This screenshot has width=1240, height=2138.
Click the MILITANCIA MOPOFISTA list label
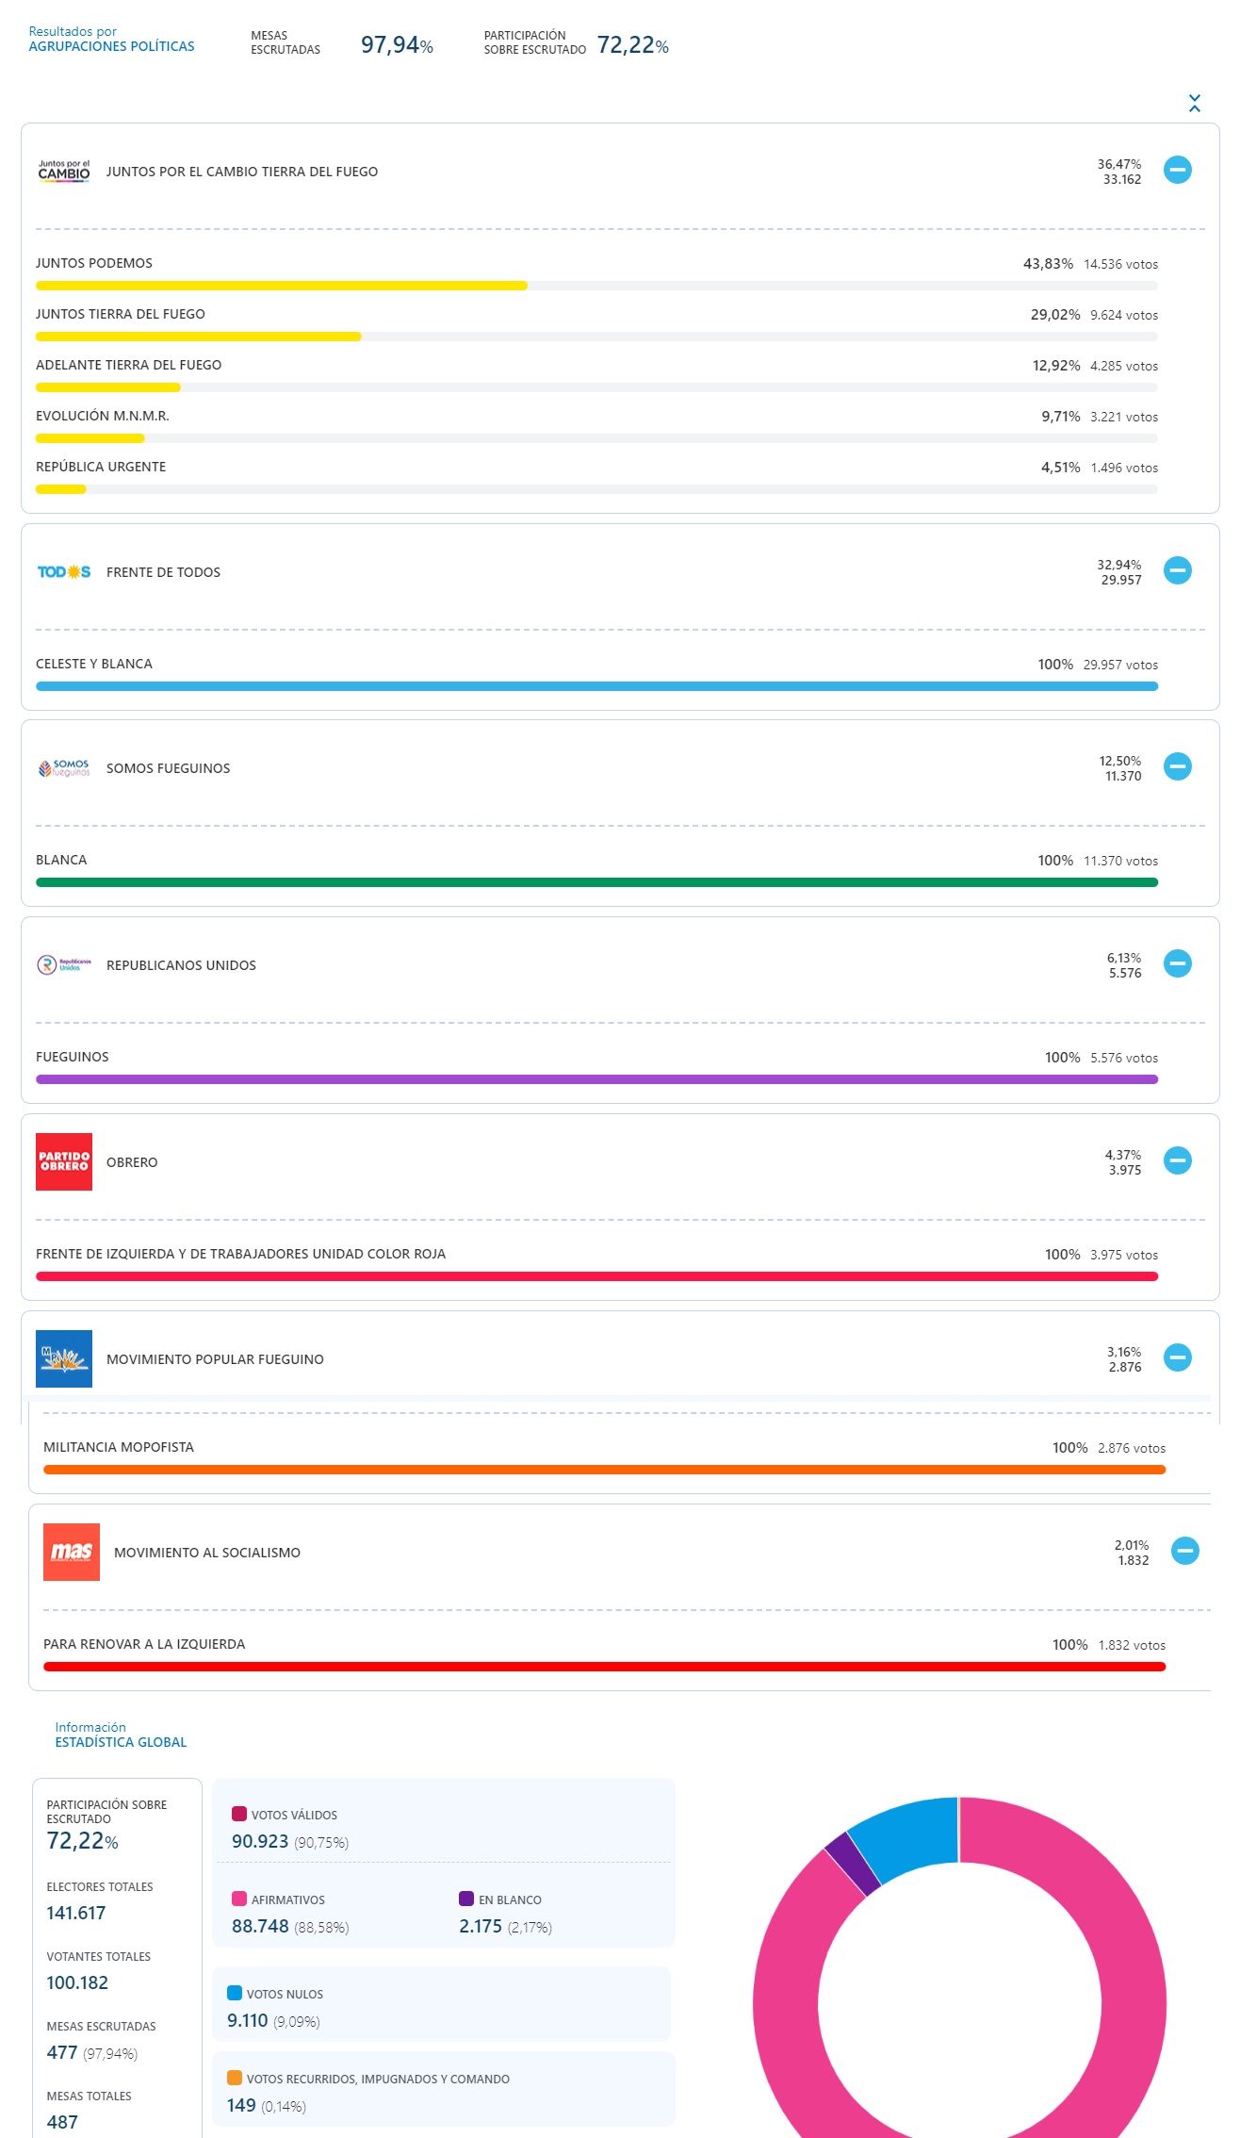point(119,1447)
